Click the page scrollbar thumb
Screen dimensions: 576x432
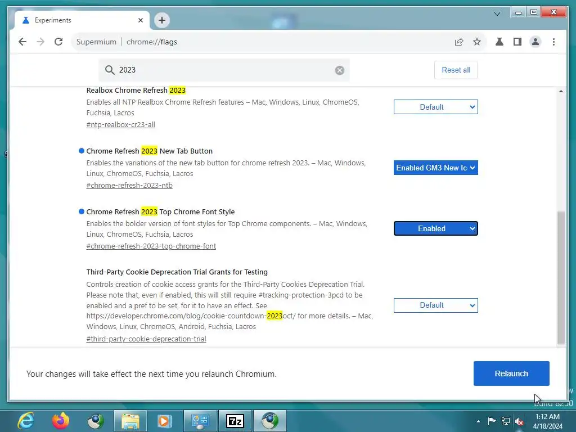(561, 278)
